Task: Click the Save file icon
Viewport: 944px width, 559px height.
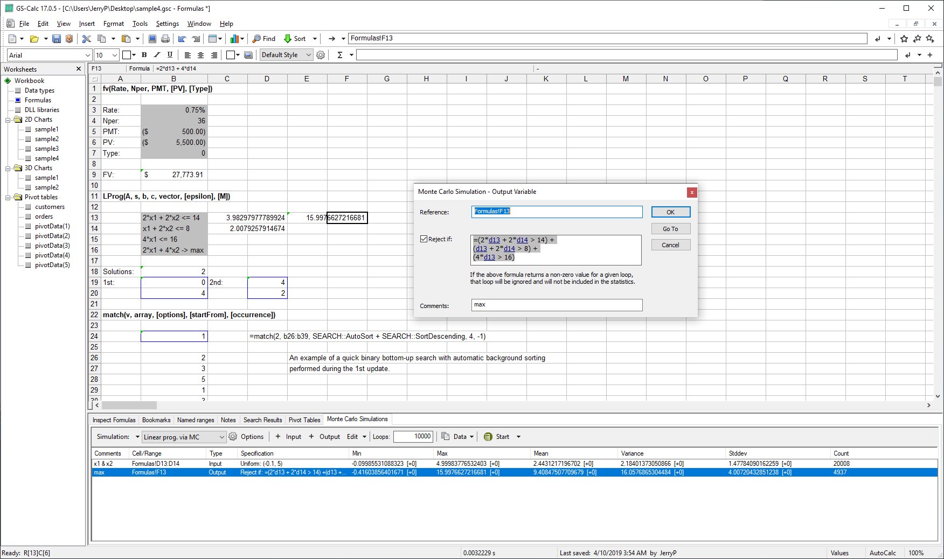Action: [x=57, y=39]
